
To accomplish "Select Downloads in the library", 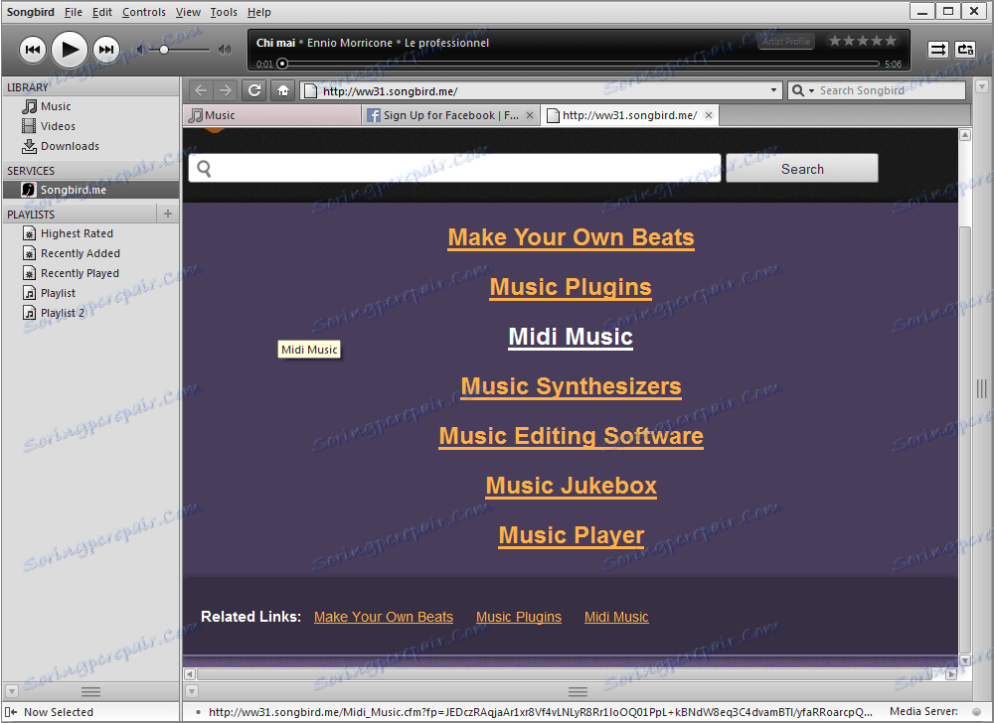I will 90,146.
